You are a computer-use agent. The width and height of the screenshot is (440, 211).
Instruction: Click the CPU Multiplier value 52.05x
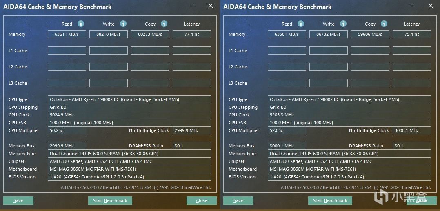(x=287, y=130)
